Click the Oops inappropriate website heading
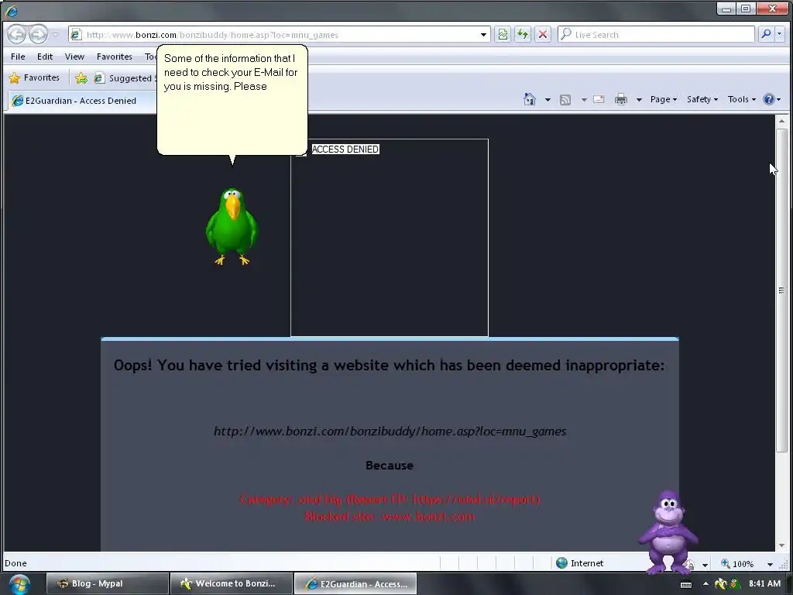The height and width of the screenshot is (595, 793). (x=389, y=366)
